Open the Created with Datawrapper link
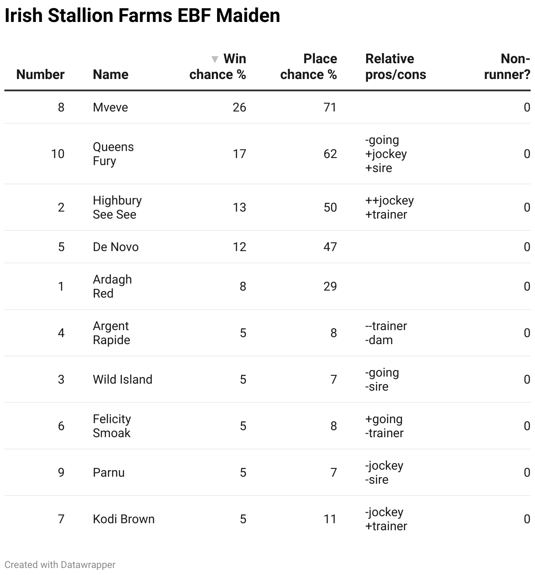Image resolution: width=535 pixels, height=575 pixels. click(x=60, y=564)
